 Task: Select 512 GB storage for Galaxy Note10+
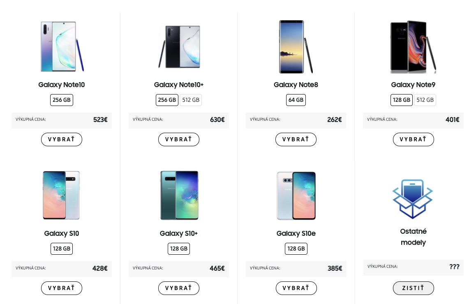191,100
